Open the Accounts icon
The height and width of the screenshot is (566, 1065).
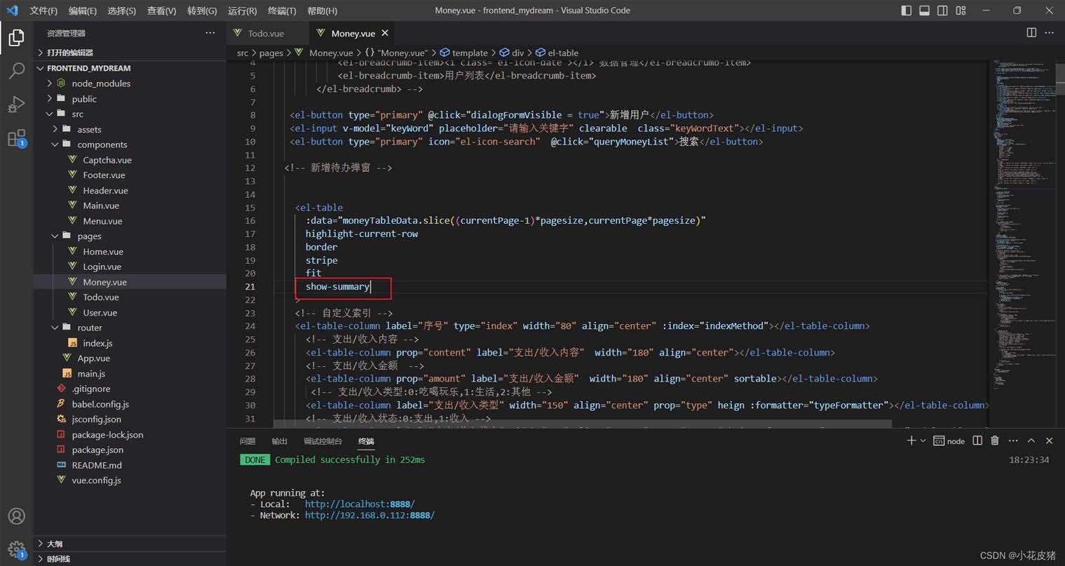click(x=16, y=516)
